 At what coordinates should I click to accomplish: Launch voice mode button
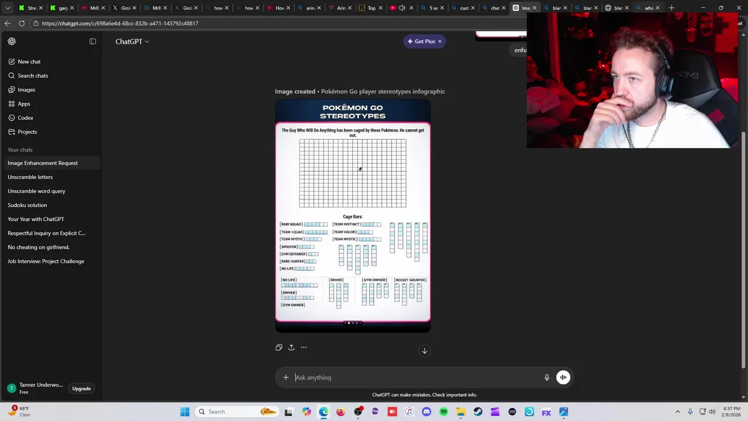click(563, 377)
